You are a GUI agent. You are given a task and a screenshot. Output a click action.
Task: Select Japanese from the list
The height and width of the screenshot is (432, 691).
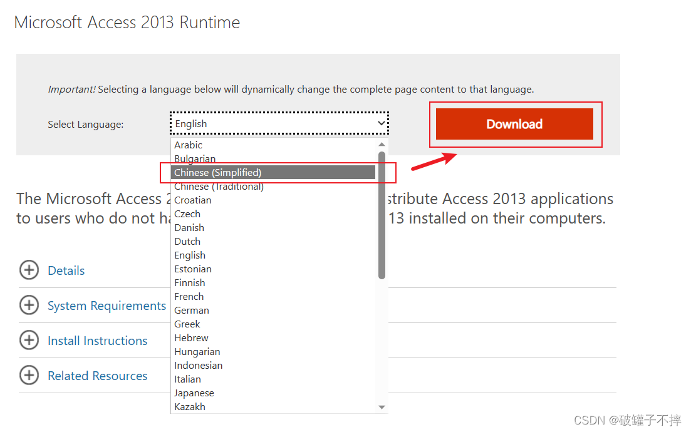[x=273, y=393]
